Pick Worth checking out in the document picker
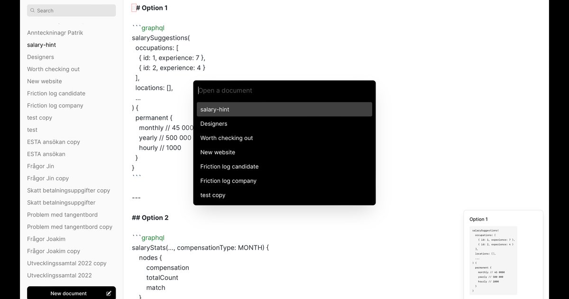Screen dimensions: 569x299 coord(284,138)
